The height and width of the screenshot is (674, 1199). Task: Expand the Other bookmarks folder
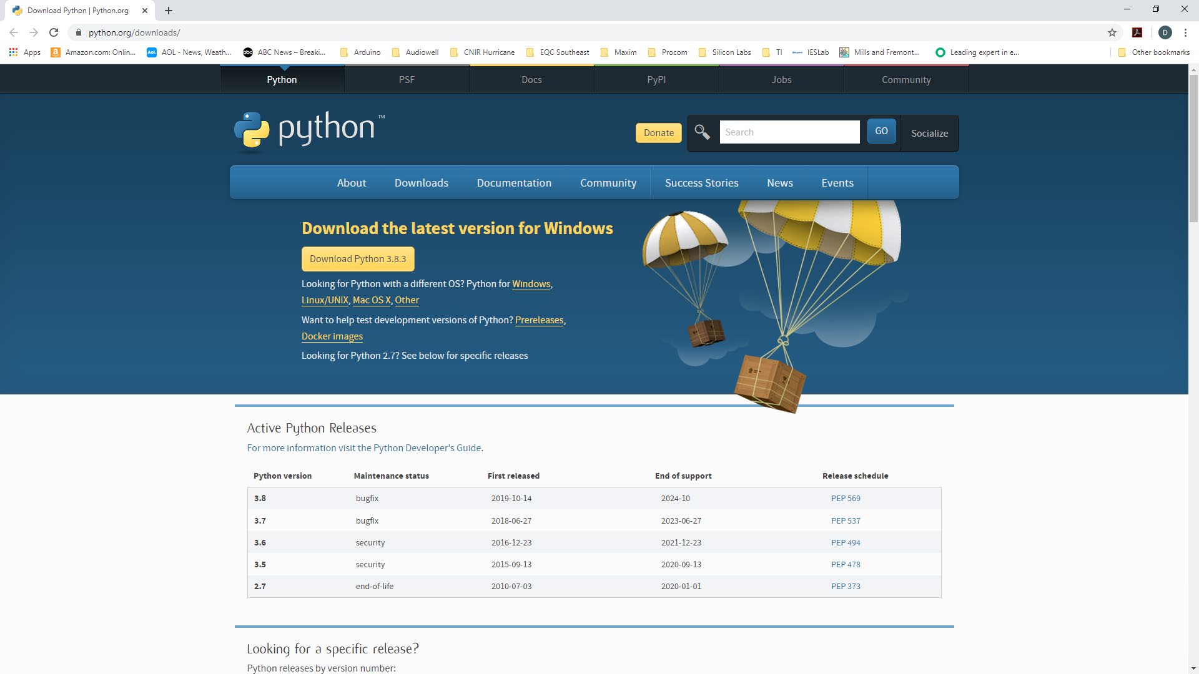pyautogui.click(x=1154, y=52)
